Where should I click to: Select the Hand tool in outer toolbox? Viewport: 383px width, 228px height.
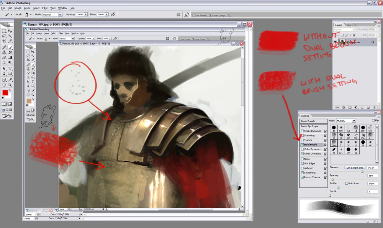4,85
